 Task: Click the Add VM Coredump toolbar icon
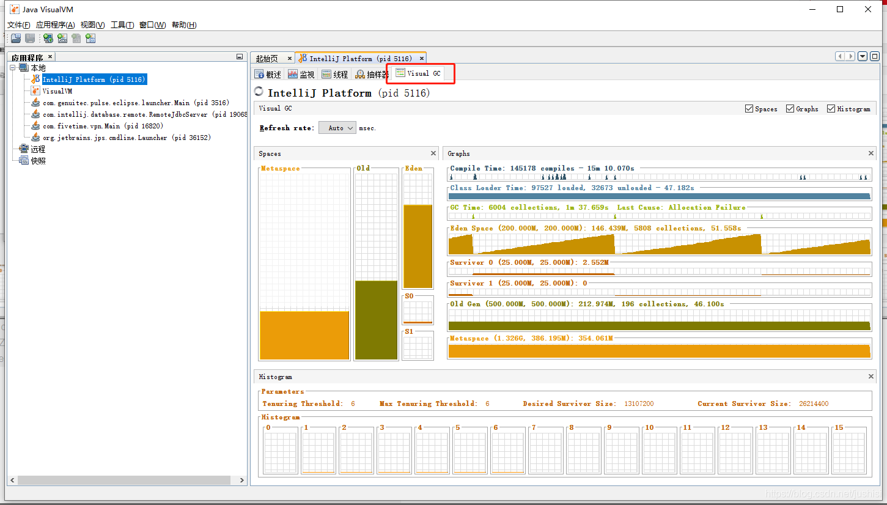click(76, 39)
